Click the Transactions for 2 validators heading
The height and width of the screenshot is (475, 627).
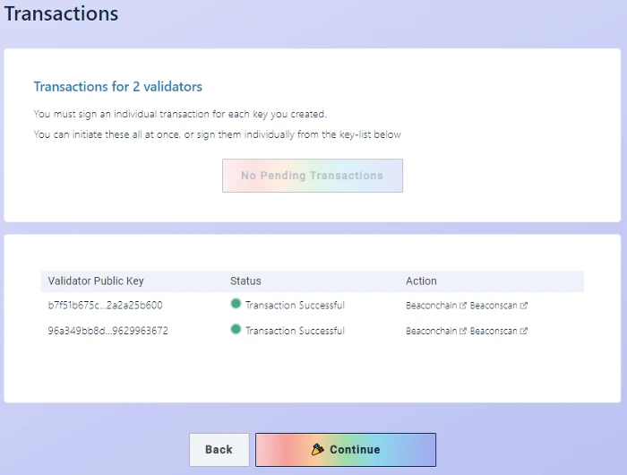(x=118, y=86)
